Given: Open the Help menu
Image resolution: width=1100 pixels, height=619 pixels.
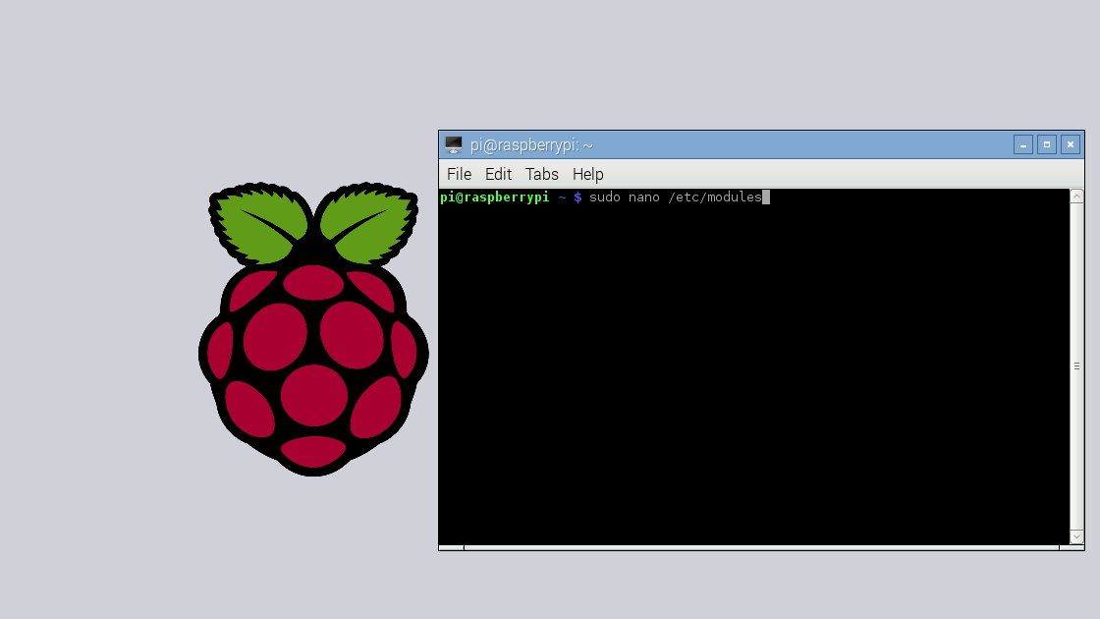Looking at the screenshot, I should pyautogui.click(x=588, y=174).
